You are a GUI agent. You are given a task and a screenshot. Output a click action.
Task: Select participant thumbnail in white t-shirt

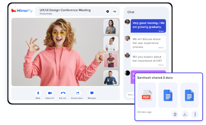(x=111, y=44)
